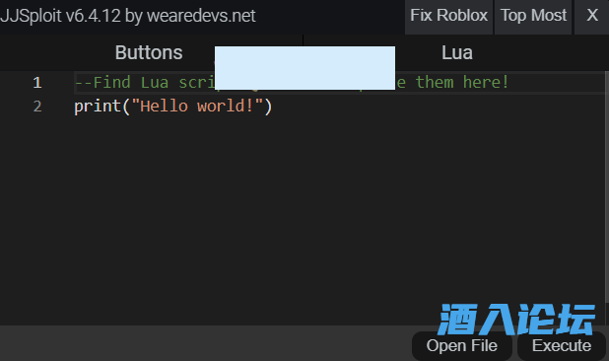Click the closing parenthesis after "Hello world!"

click(x=268, y=107)
